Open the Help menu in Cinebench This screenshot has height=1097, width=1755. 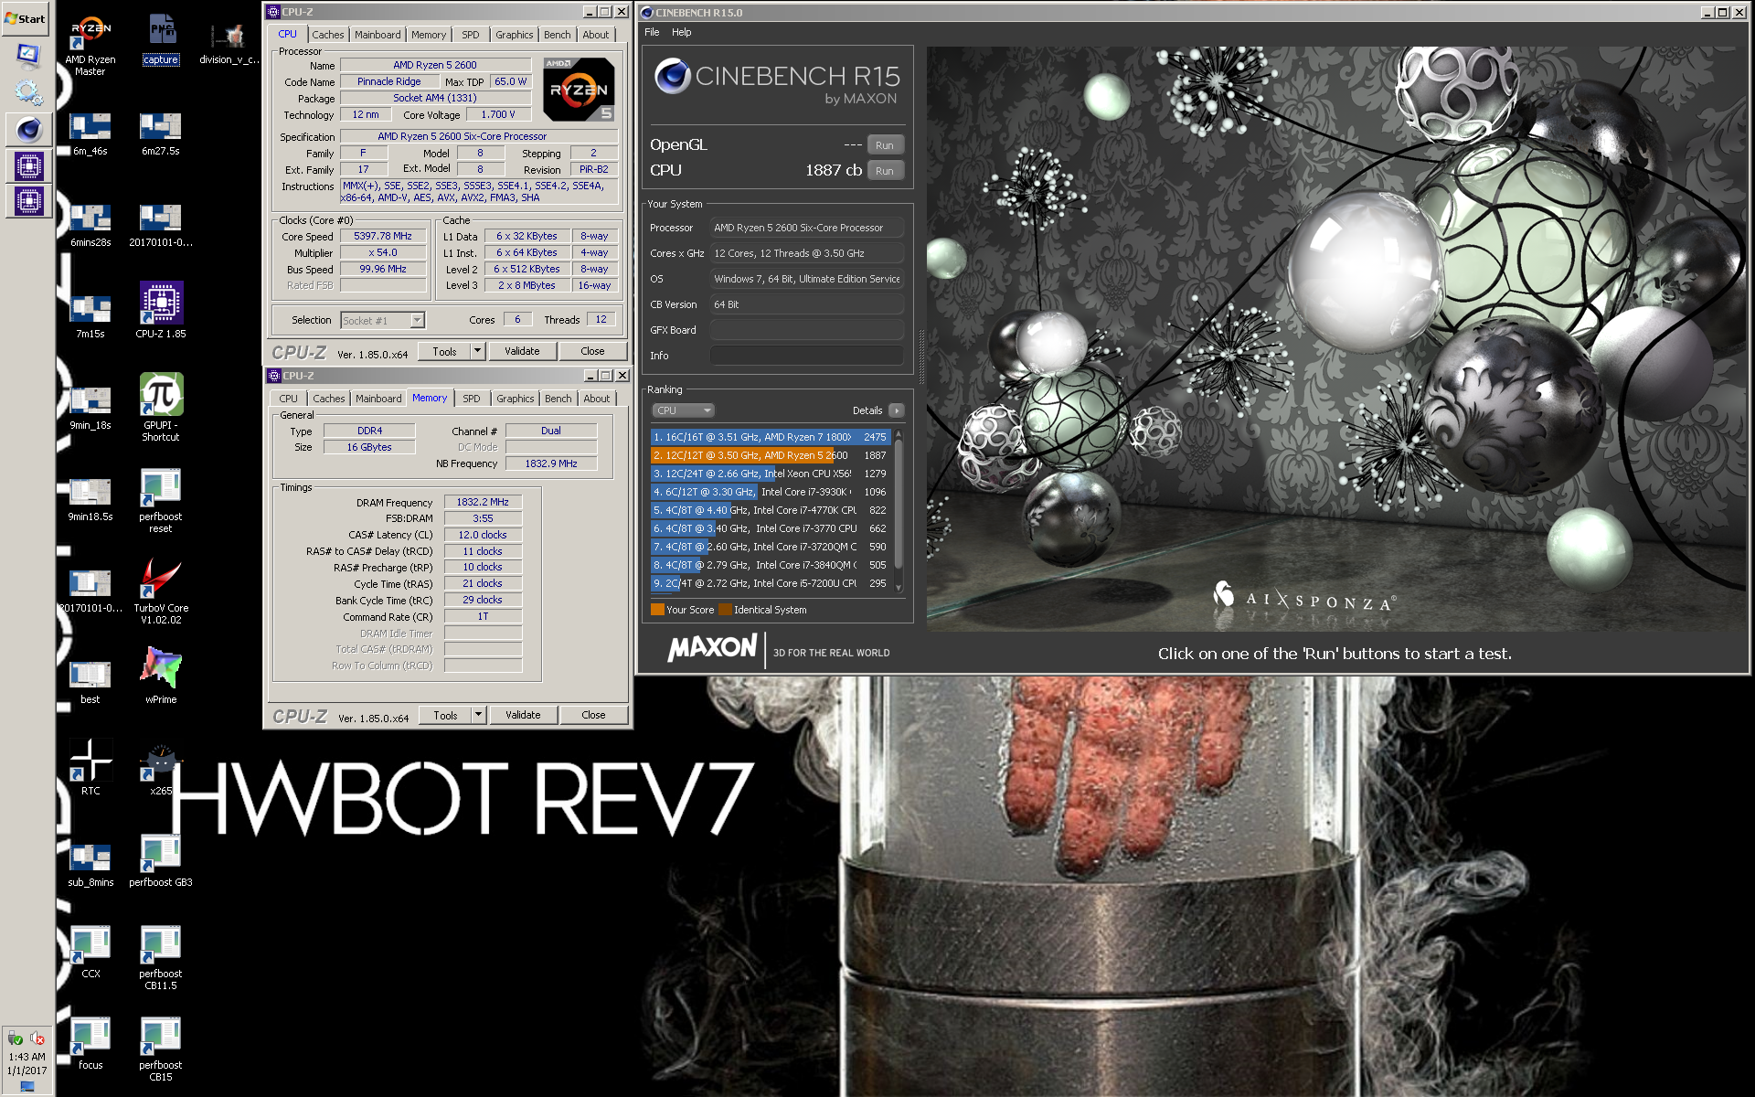[682, 32]
